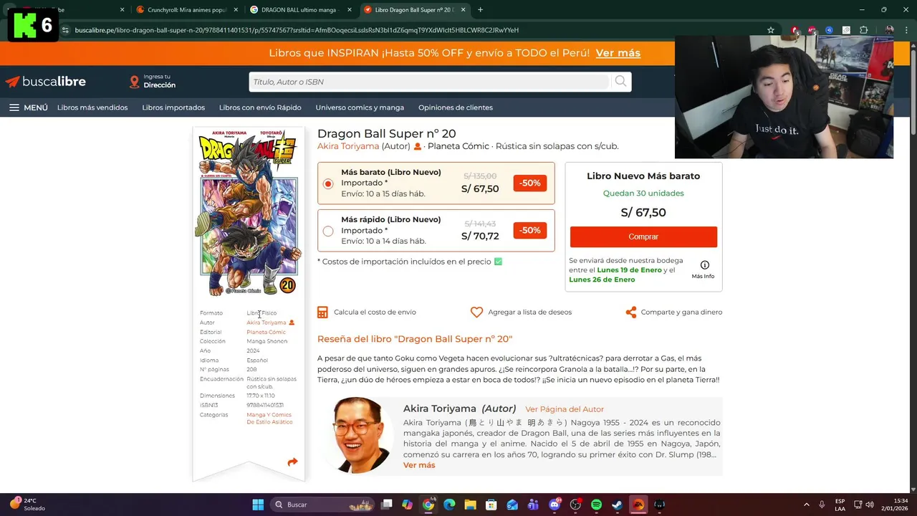Viewport: 917px width, 516px height.
Task: Click the browser address bar URL
Action: point(297,30)
